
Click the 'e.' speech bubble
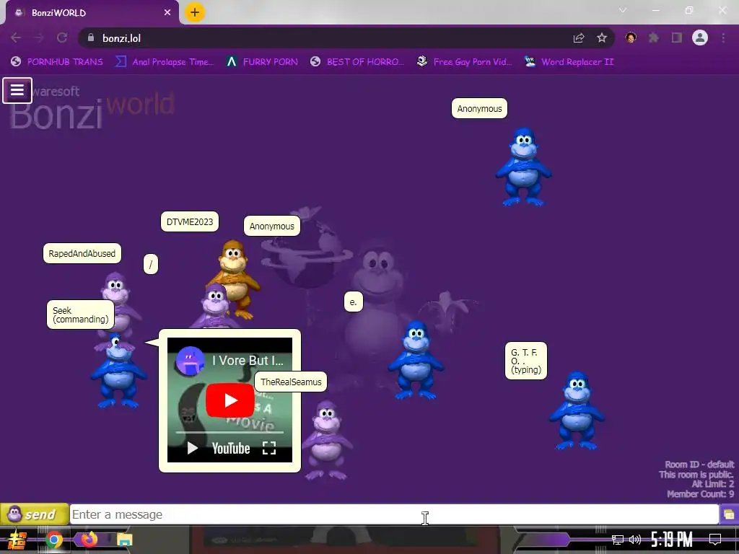(x=354, y=302)
